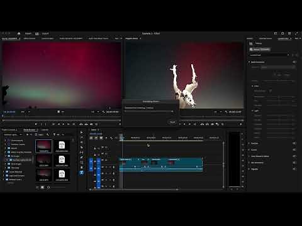Click Lift in the Program monitor
The image size is (302, 226).
click(202, 124)
